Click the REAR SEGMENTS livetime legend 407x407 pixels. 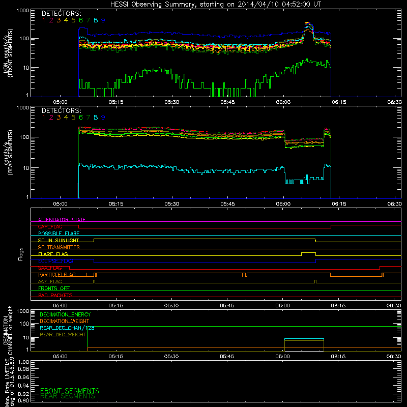68,396
